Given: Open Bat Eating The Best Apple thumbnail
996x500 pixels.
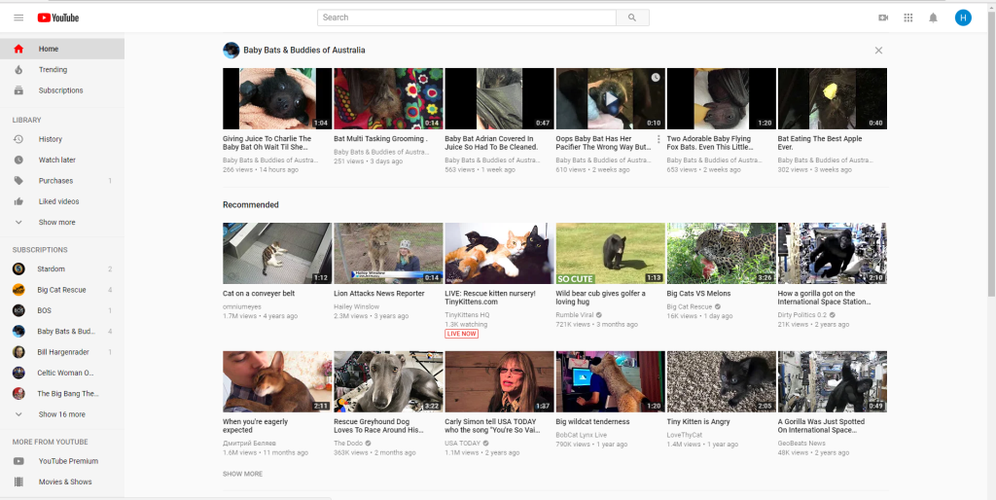Looking at the screenshot, I should tap(833, 98).
